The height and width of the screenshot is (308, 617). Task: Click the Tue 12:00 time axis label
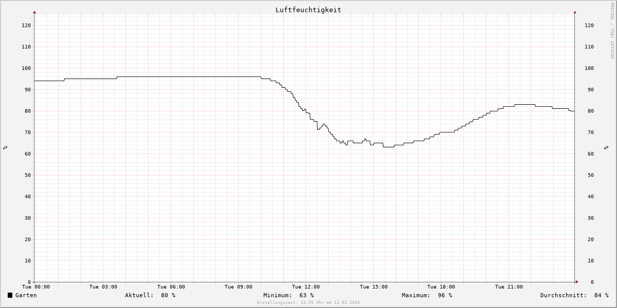306,287
